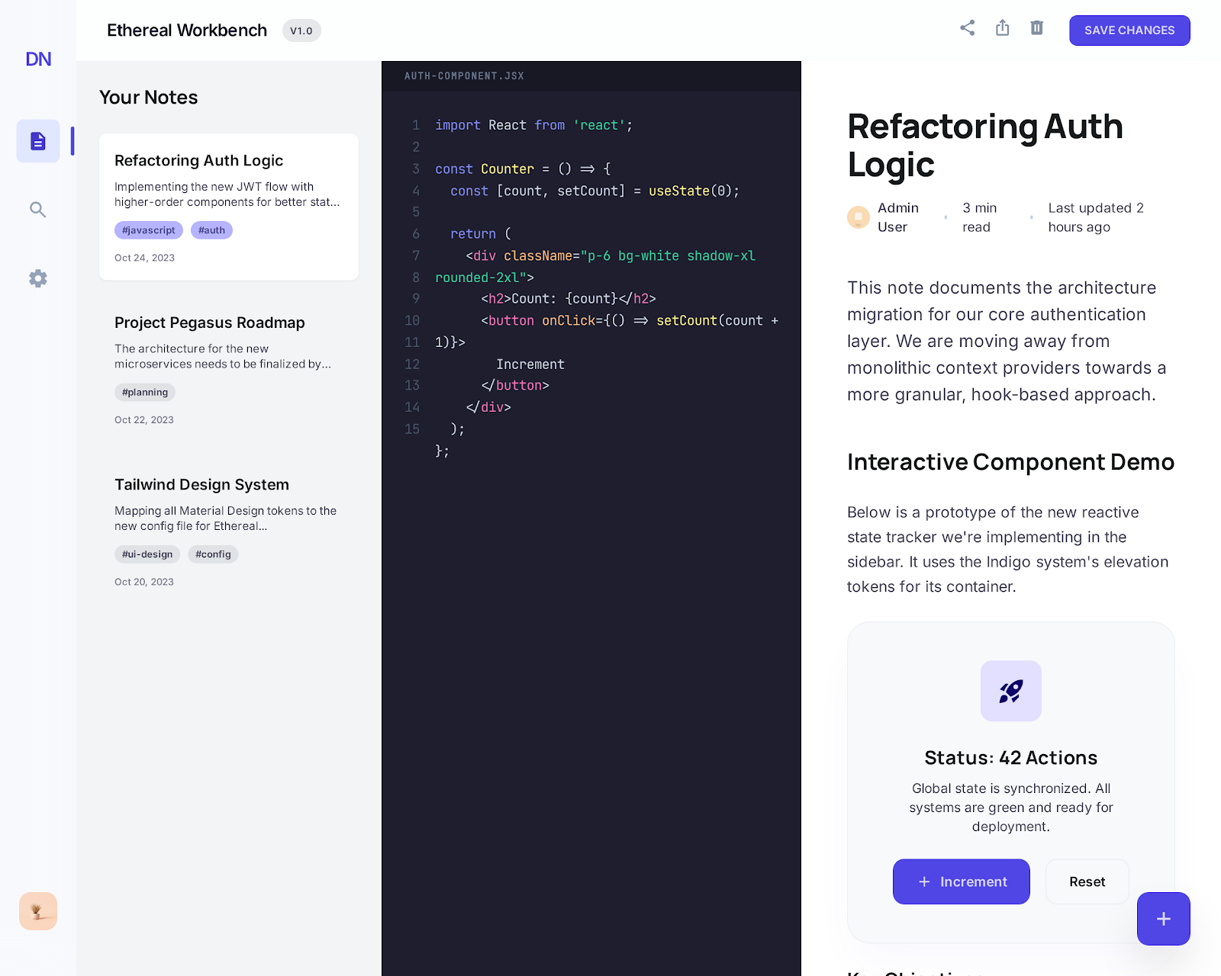
Task: Open settings from the sidebar
Action: [x=37, y=278]
